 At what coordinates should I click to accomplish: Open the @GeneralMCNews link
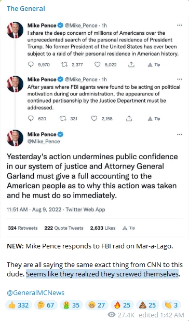click(35, 293)
